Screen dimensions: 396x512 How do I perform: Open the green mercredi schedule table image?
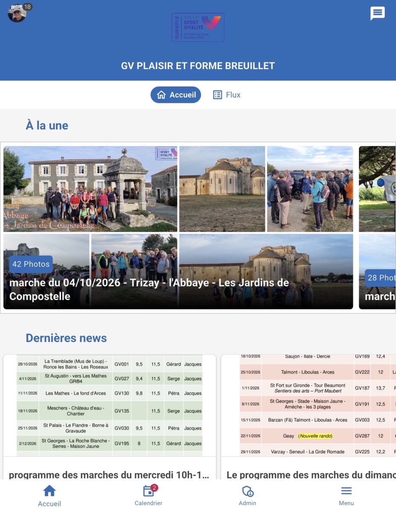[x=110, y=405]
